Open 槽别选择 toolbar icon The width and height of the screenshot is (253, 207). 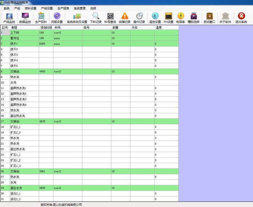[x=194, y=17]
